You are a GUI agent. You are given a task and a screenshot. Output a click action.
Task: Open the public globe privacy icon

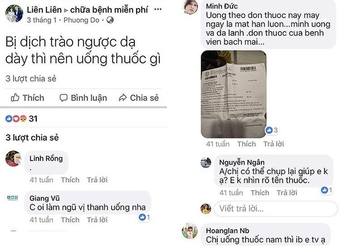point(110,20)
